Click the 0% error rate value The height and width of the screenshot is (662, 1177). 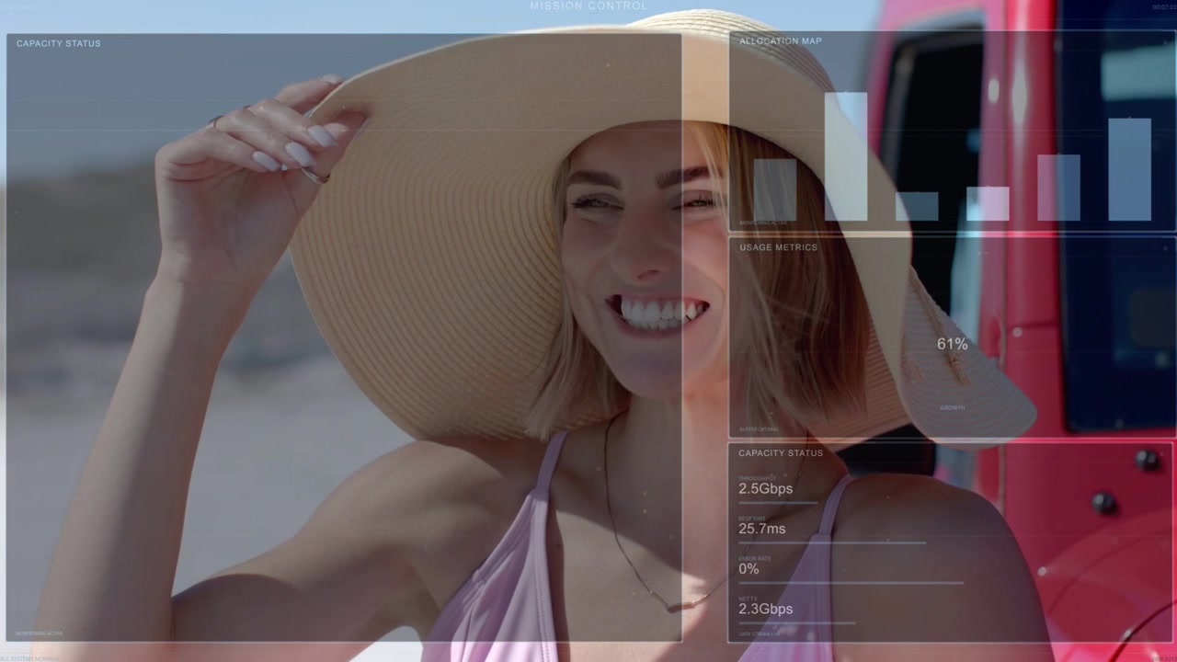click(x=748, y=569)
